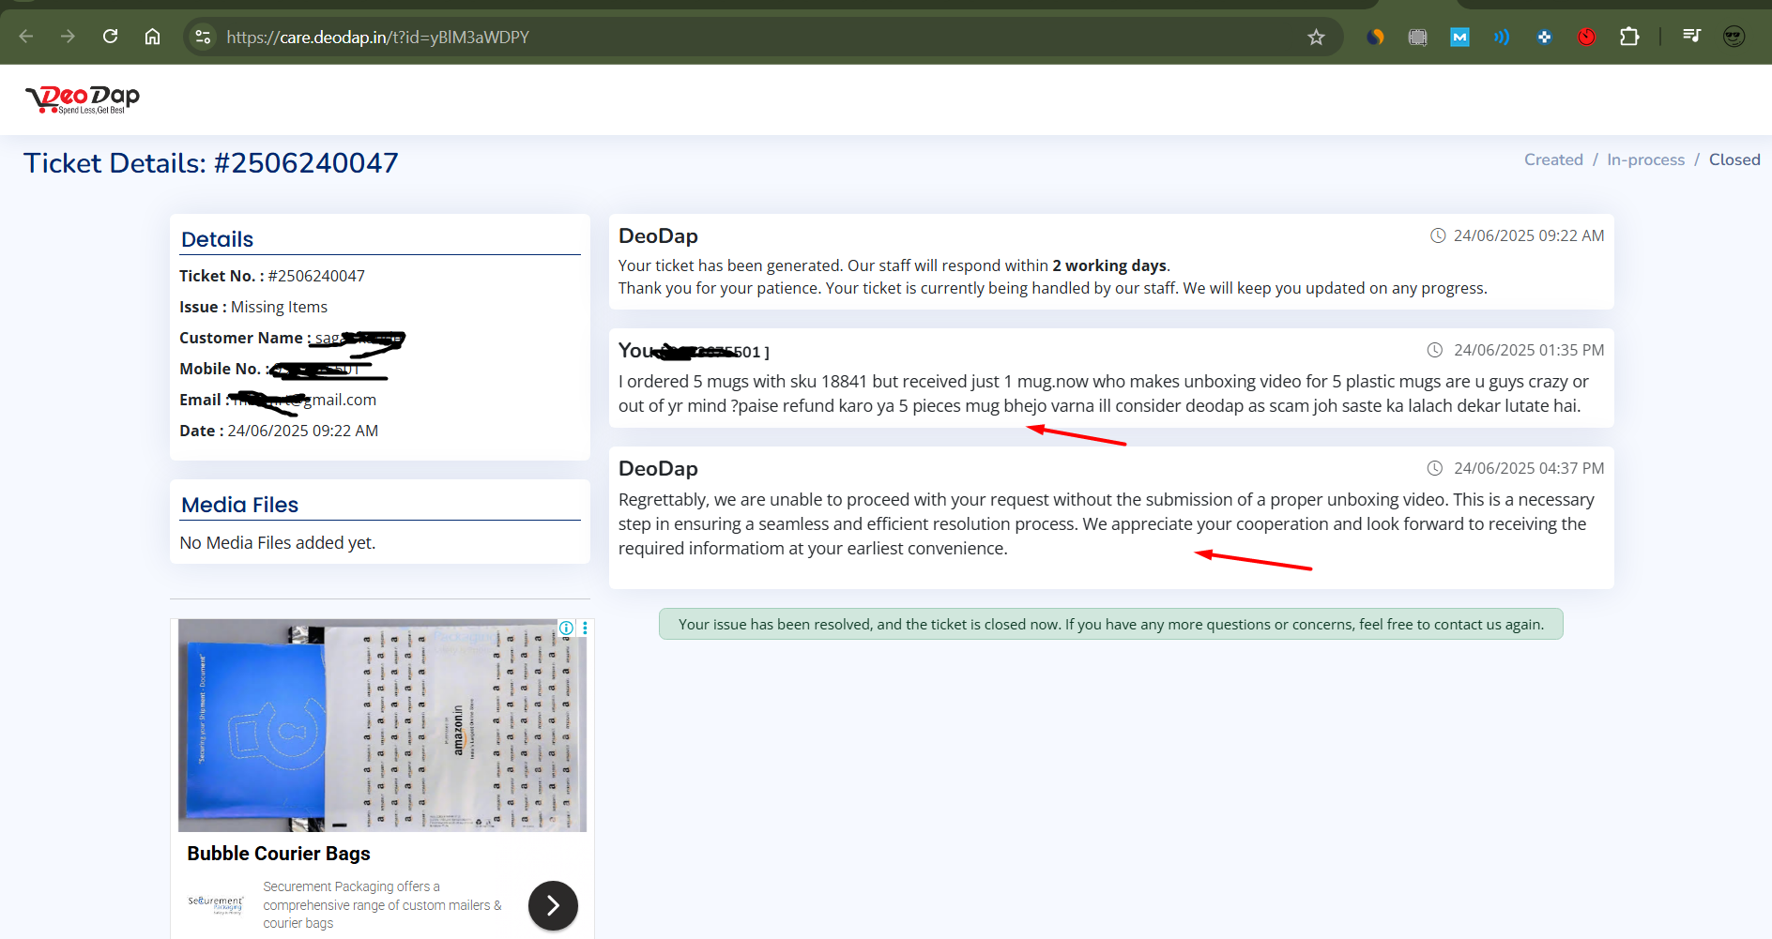Open the media control playlist icon

pos(1691,37)
